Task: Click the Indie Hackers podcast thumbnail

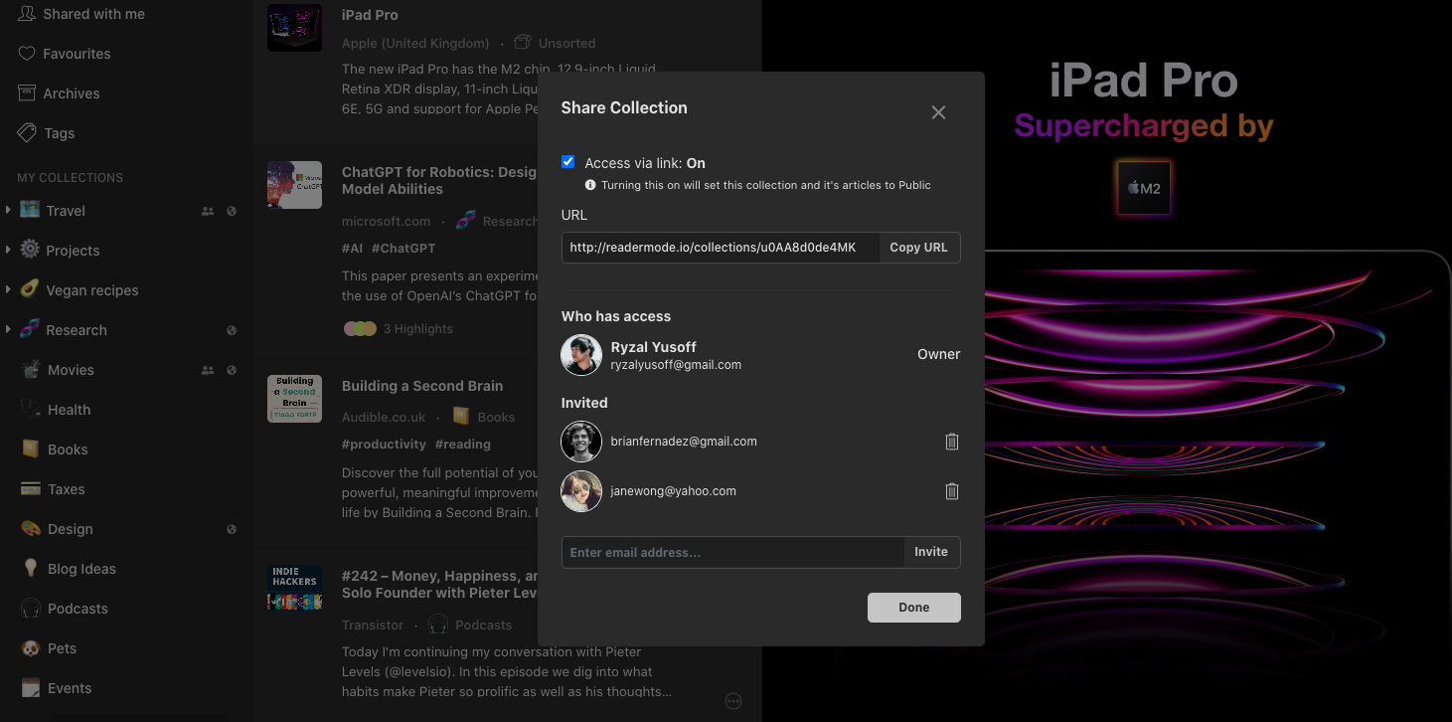Action: pyautogui.click(x=294, y=588)
